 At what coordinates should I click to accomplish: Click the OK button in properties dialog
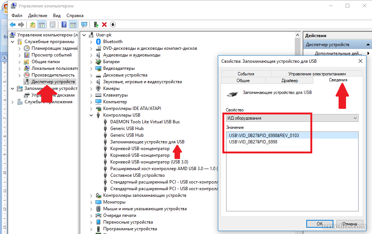(320, 224)
